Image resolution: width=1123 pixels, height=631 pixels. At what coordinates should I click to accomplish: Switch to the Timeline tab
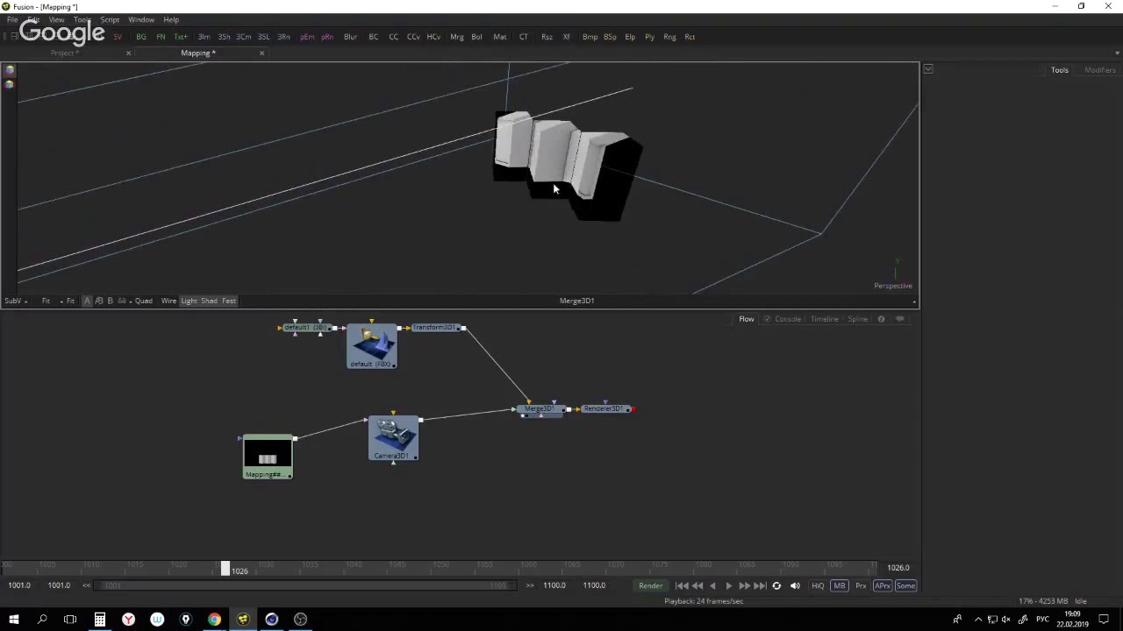click(824, 319)
